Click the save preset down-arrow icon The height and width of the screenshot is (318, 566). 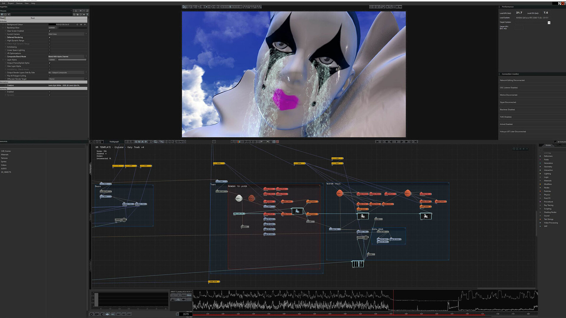coord(76,11)
